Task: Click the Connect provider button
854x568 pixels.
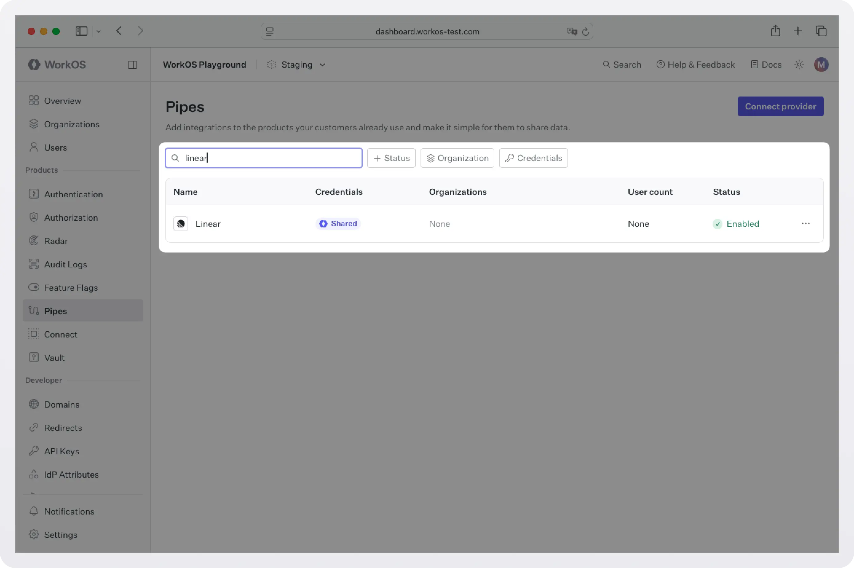Action: (780, 106)
